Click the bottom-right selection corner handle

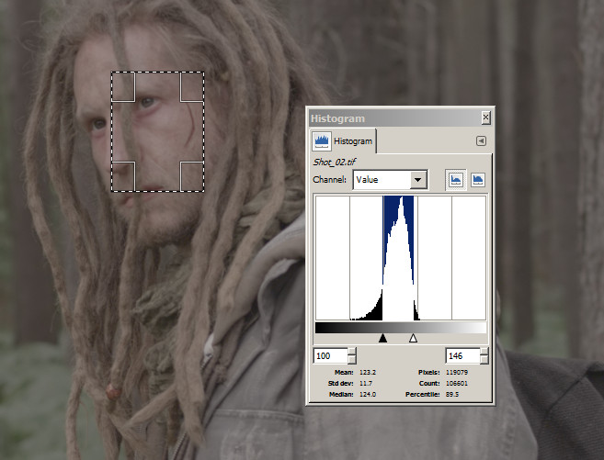[191, 176]
